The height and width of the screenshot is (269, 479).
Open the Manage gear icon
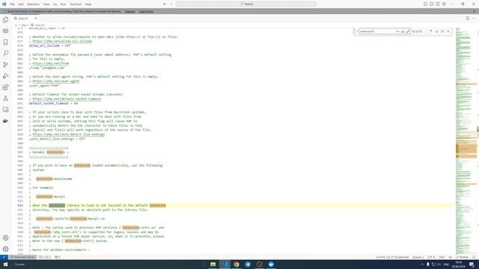pyautogui.click(x=5, y=249)
